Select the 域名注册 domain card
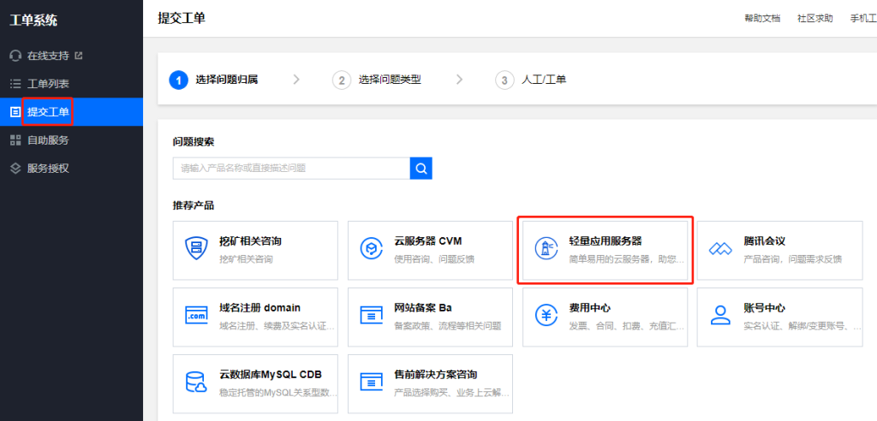877x421 pixels. tap(255, 317)
